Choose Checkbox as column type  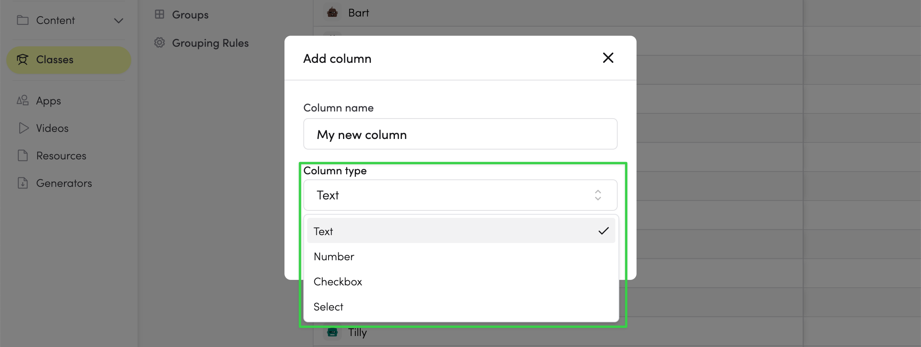coord(461,281)
